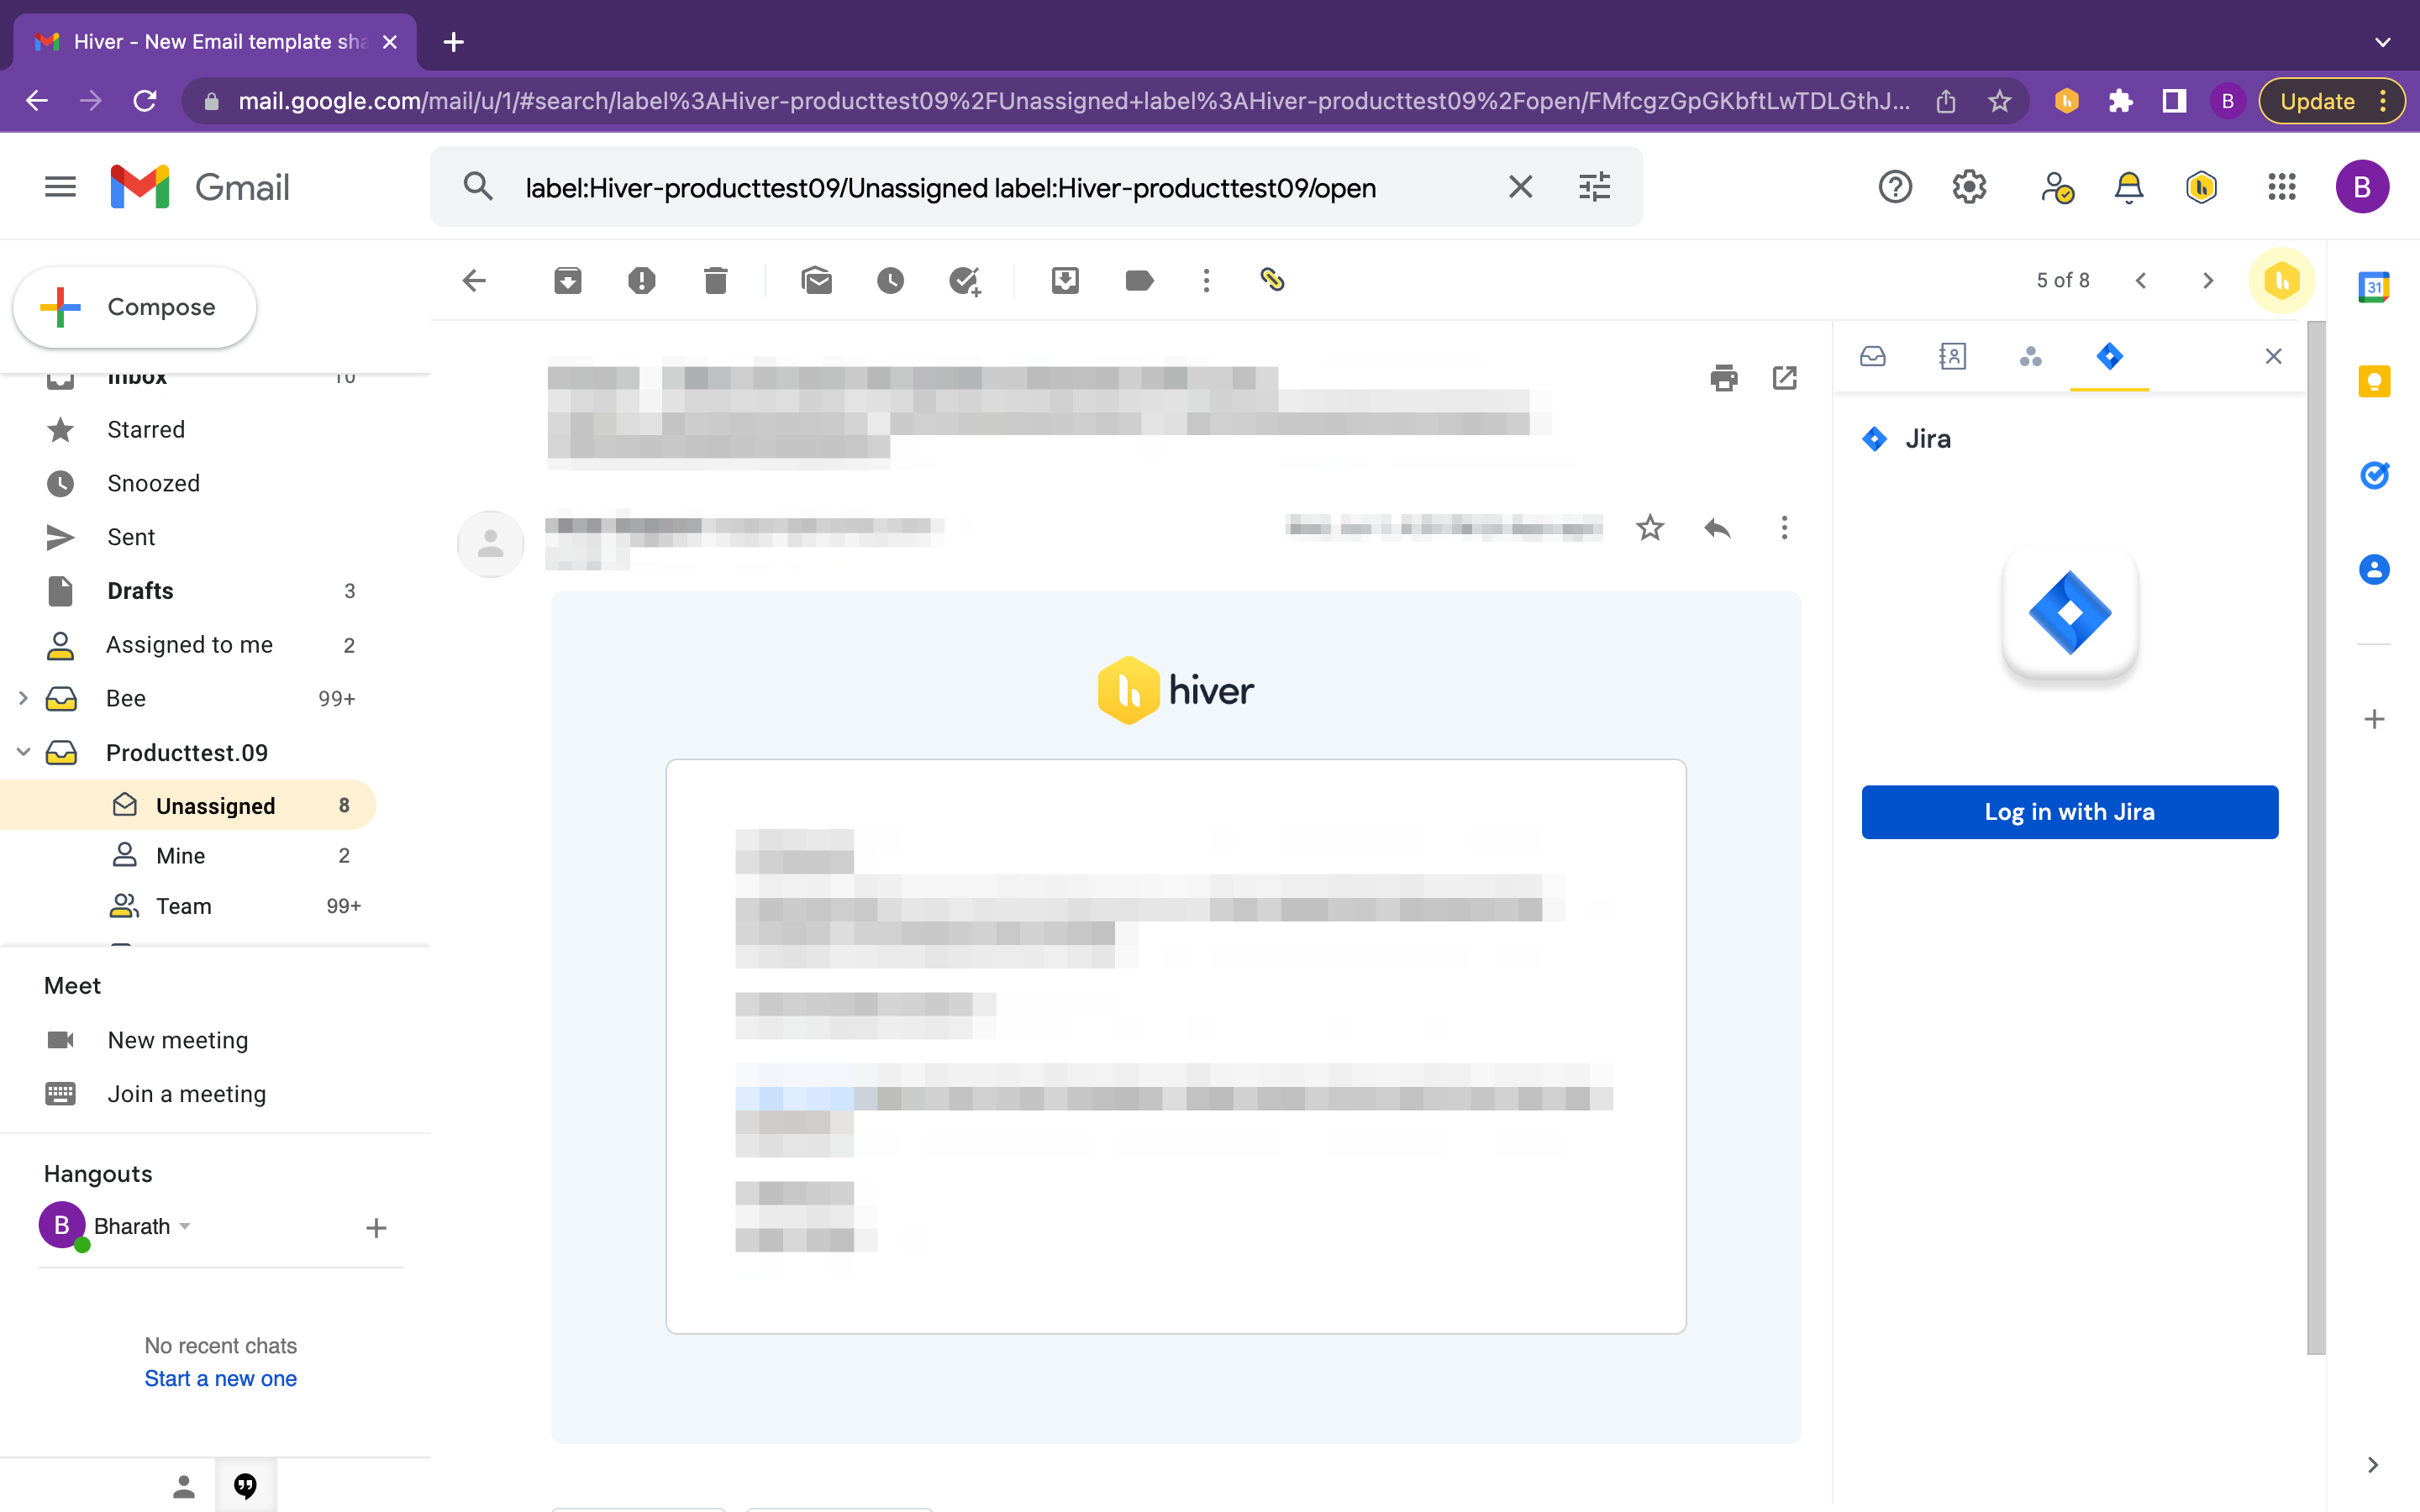Open the email in a new window
The image size is (2420, 1512).
point(1785,378)
